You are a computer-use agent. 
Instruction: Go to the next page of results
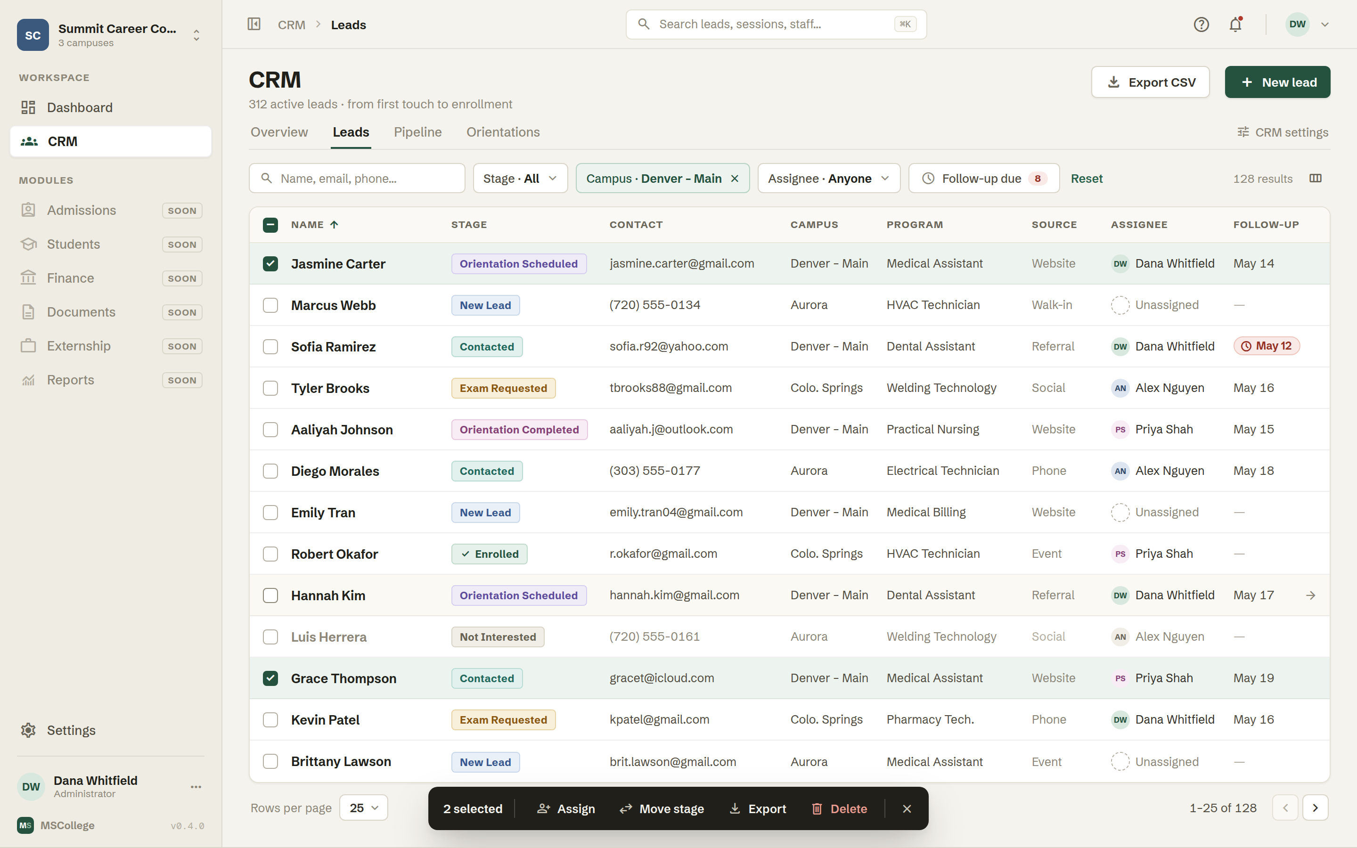coord(1315,807)
